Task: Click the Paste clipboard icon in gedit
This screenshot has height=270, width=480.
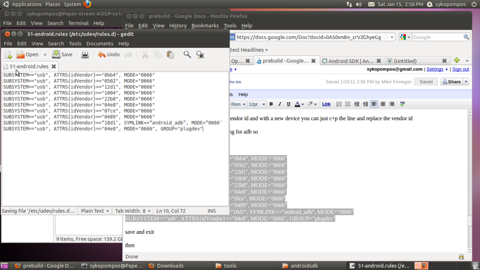Action: click(x=170, y=54)
